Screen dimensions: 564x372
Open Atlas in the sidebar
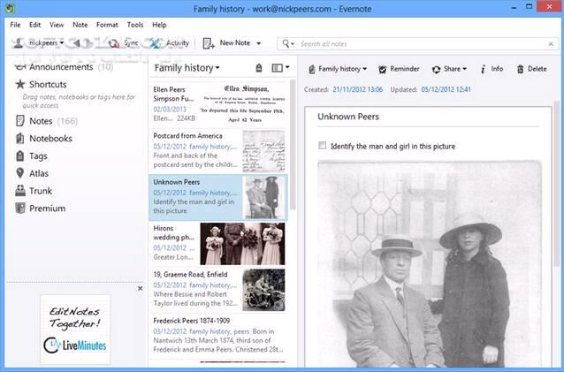pyautogui.click(x=40, y=173)
